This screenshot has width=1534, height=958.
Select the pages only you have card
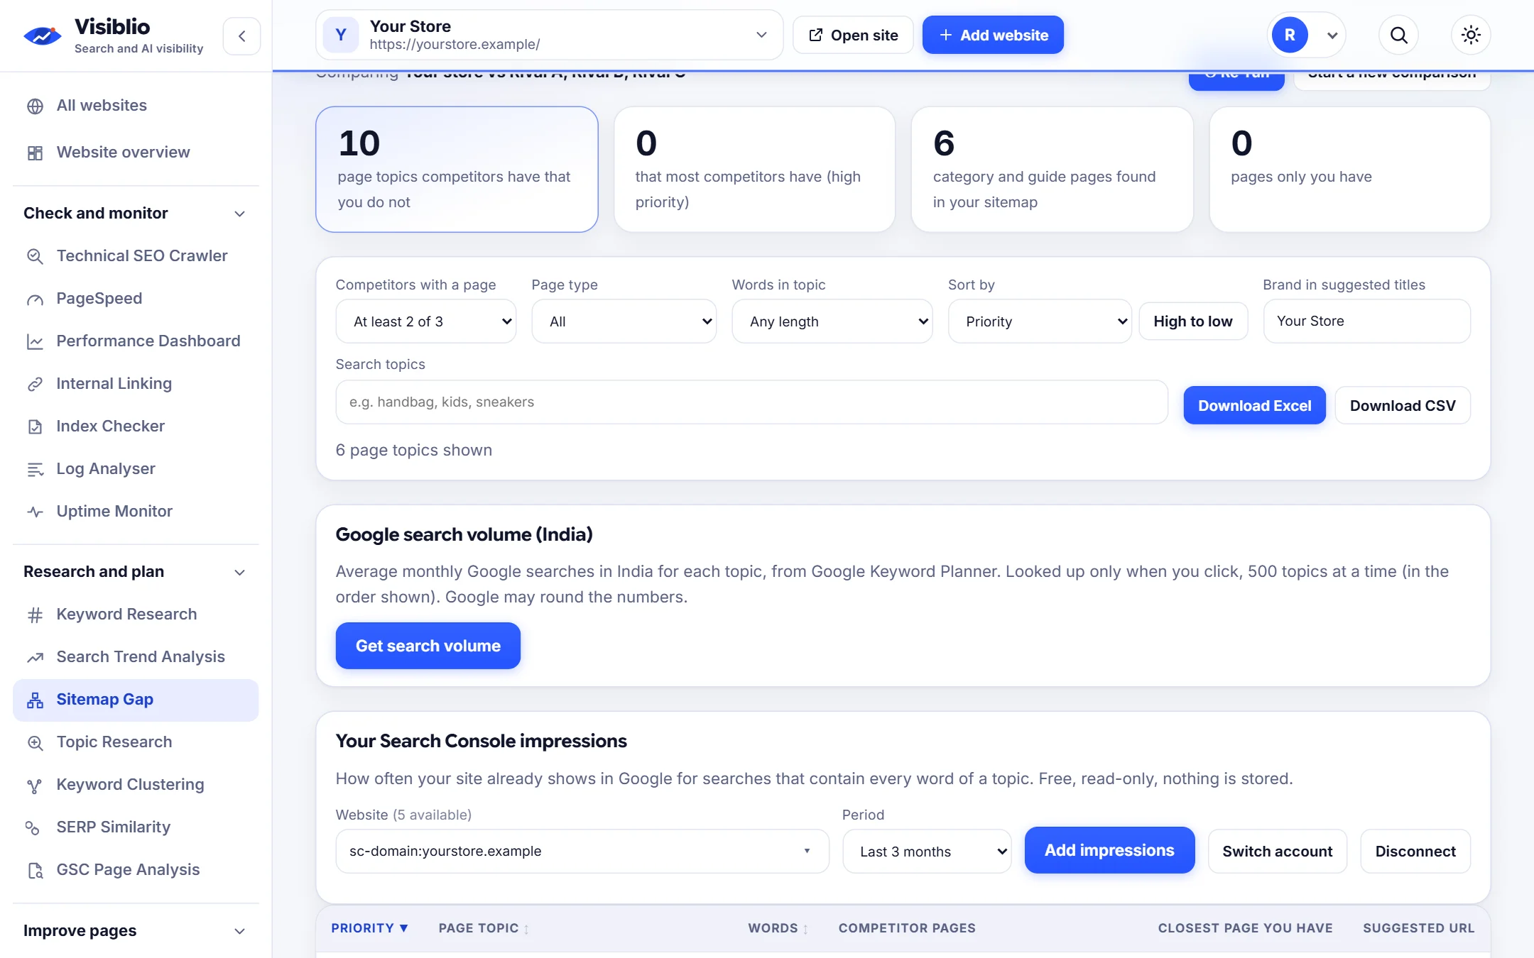pyautogui.click(x=1349, y=170)
